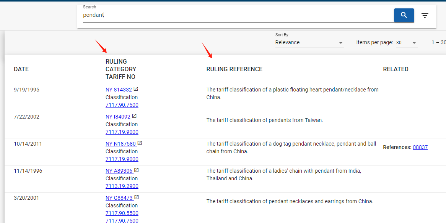This screenshot has height=223, width=446.
Task: Open external link icon beside NY N187580
Action: (140, 143)
